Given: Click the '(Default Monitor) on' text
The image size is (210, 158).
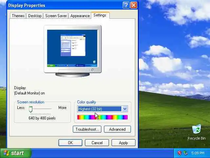Looking at the screenshot, I should [x=30, y=93].
